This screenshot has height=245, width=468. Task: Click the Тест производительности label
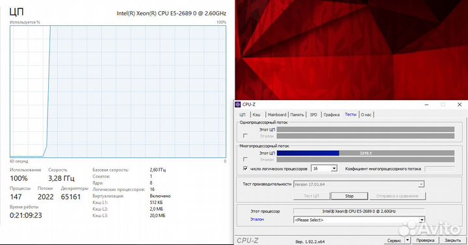coord(267,184)
